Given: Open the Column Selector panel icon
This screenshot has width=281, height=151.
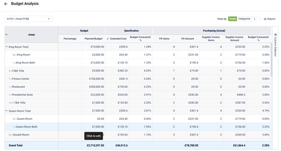Looking at the screenshot, I should pos(276,35).
